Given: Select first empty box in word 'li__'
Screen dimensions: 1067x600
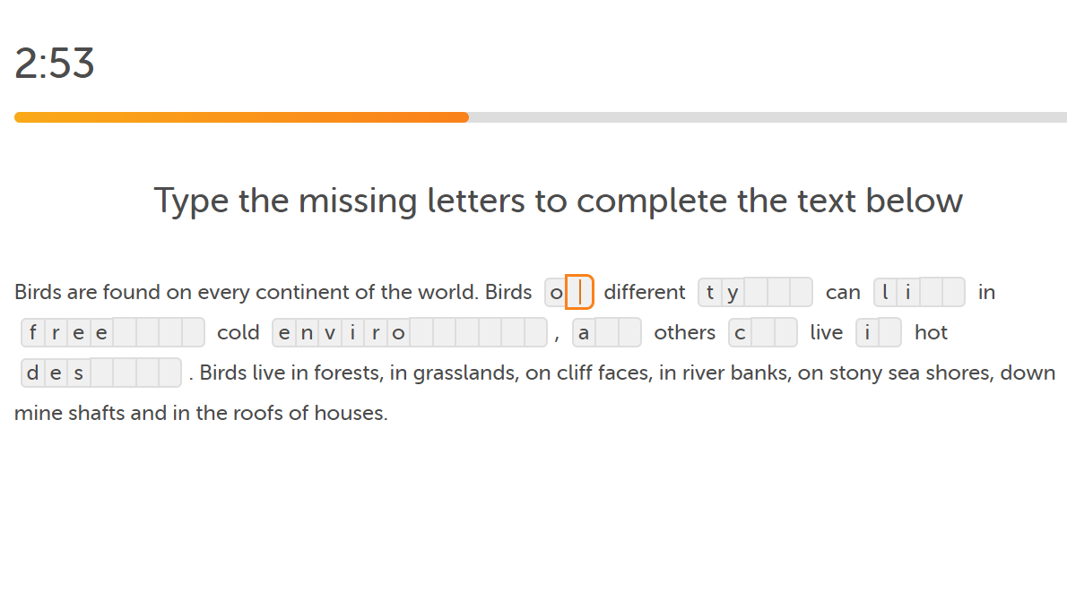Looking at the screenshot, I should coord(931,292).
